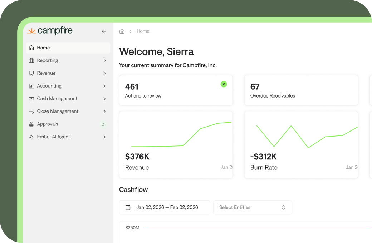372x243 pixels.
Task: Click the green sparkle badge on Actions card
Action: tap(224, 84)
